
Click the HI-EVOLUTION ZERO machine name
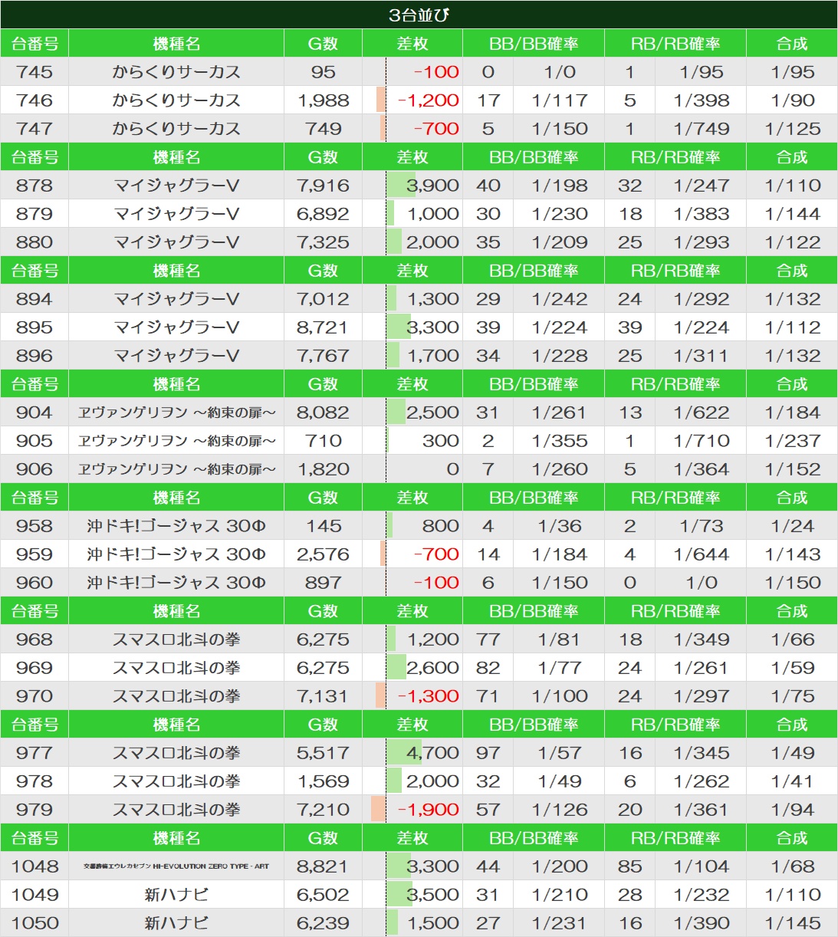pyautogui.click(x=176, y=866)
